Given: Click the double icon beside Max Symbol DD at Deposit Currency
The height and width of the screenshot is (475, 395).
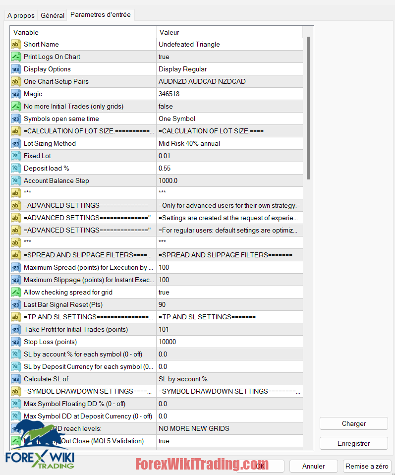Looking at the screenshot, I should (16, 416).
